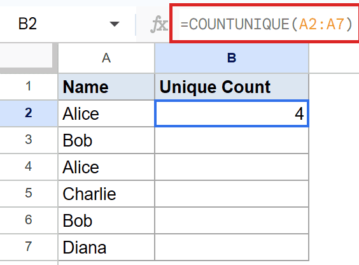Select cell A4 containing Alice
Image resolution: width=359 pixels, height=265 pixels.
(106, 167)
